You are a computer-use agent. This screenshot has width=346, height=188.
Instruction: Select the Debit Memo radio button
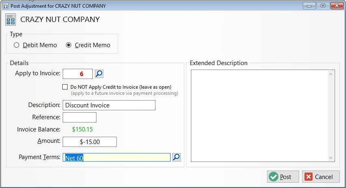click(x=16, y=45)
